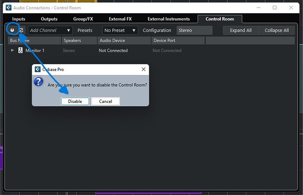Click the link icon beside the power button
Image resolution: width=303 pixels, height=195 pixels.
pyautogui.click(x=21, y=30)
